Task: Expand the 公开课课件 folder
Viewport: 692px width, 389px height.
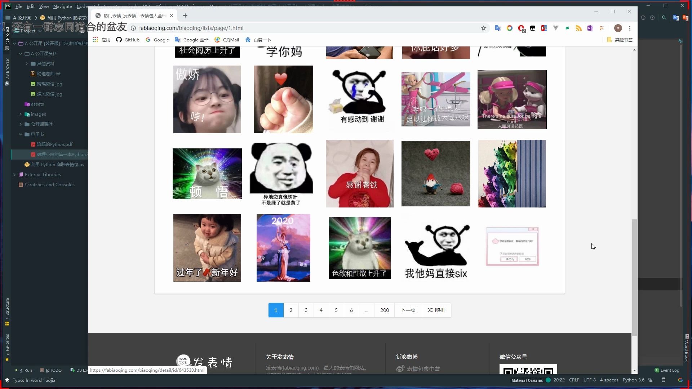Action: (x=21, y=124)
